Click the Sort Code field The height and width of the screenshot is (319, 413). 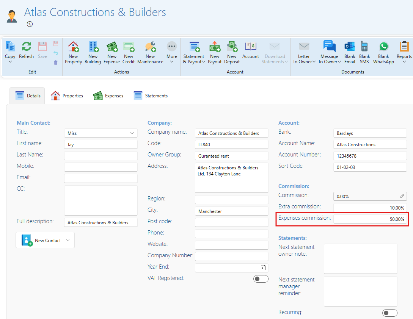370,167
